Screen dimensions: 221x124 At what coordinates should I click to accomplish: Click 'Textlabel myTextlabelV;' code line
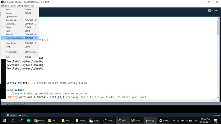coord(25,69)
